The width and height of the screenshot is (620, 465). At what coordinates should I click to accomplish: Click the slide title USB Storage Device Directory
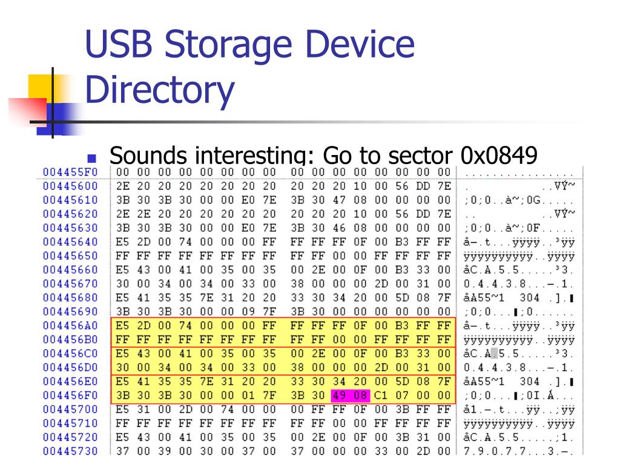249,66
